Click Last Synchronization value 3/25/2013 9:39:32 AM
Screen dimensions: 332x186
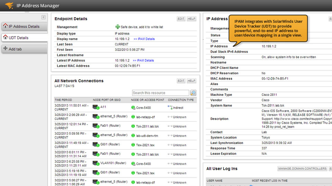click(x=277, y=143)
